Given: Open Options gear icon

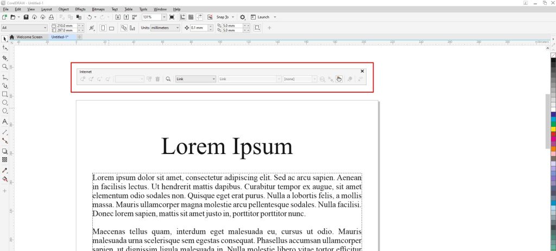Looking at the screenshot, I should [x=243, y=17].
